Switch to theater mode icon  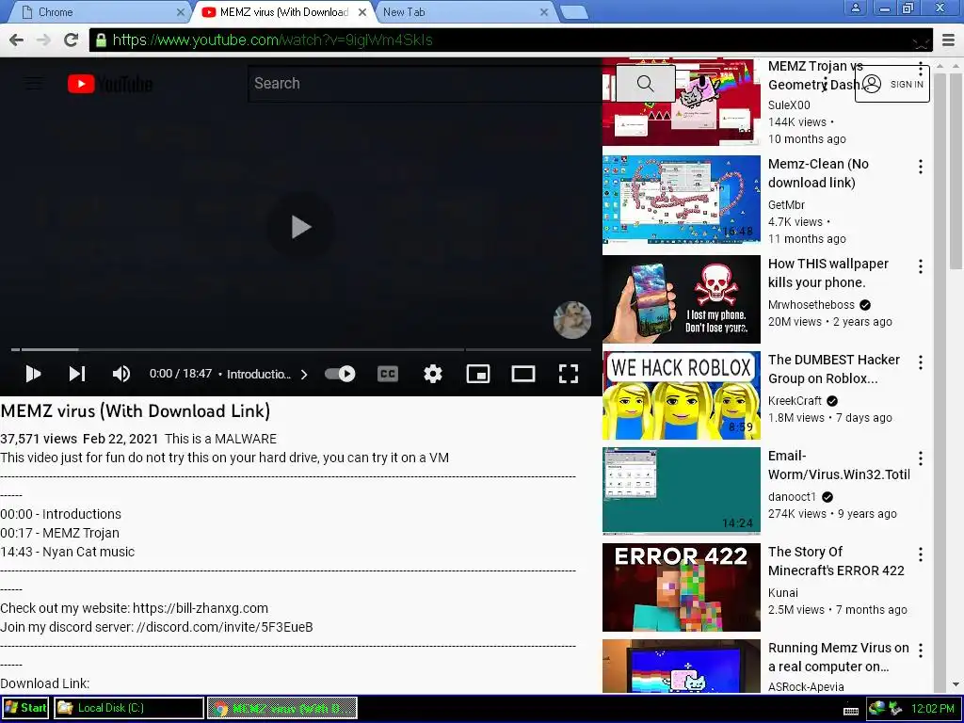tap(523, 374)
